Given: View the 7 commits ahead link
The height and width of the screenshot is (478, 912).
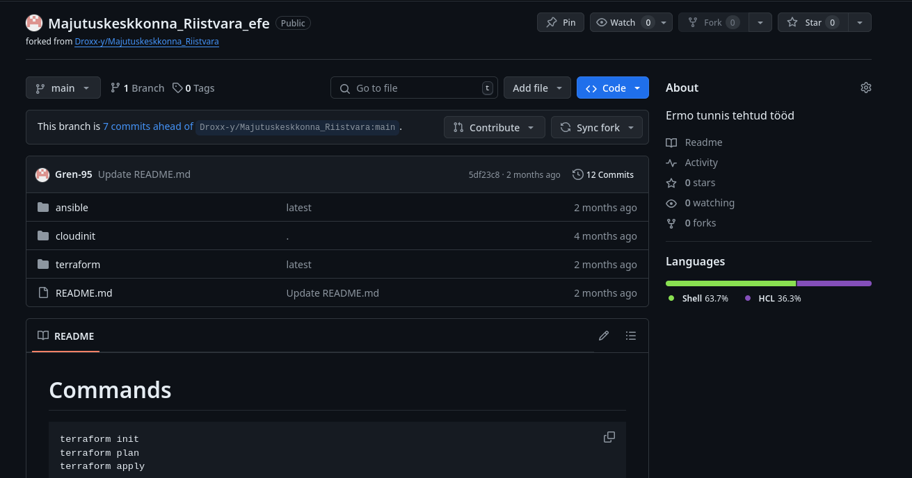Looking at the screenshot, I should pyautogui.click(x=148, y=126).
